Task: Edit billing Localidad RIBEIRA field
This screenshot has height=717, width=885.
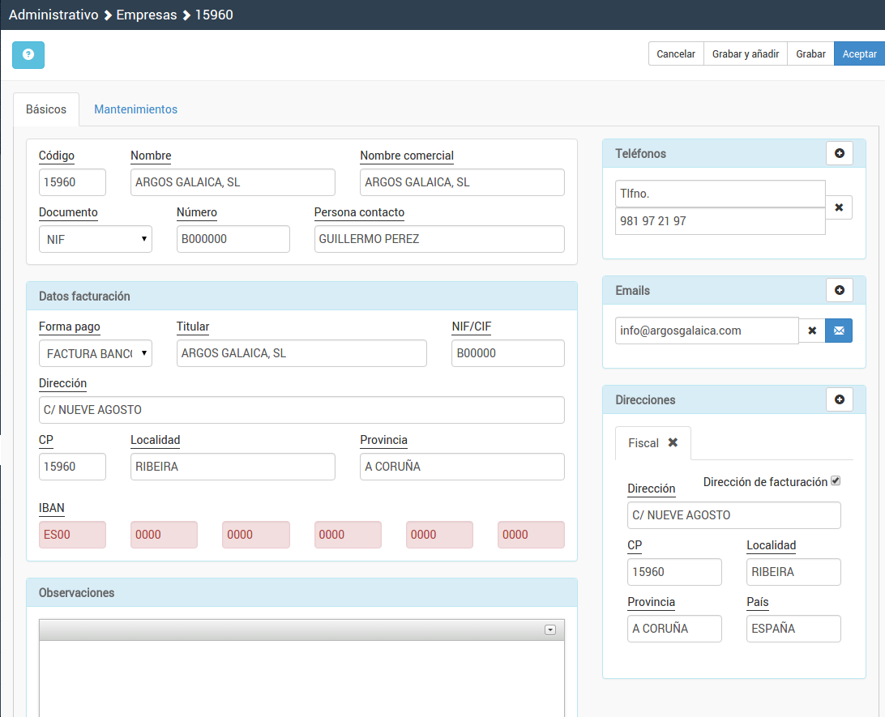Action: pos(233,467)
